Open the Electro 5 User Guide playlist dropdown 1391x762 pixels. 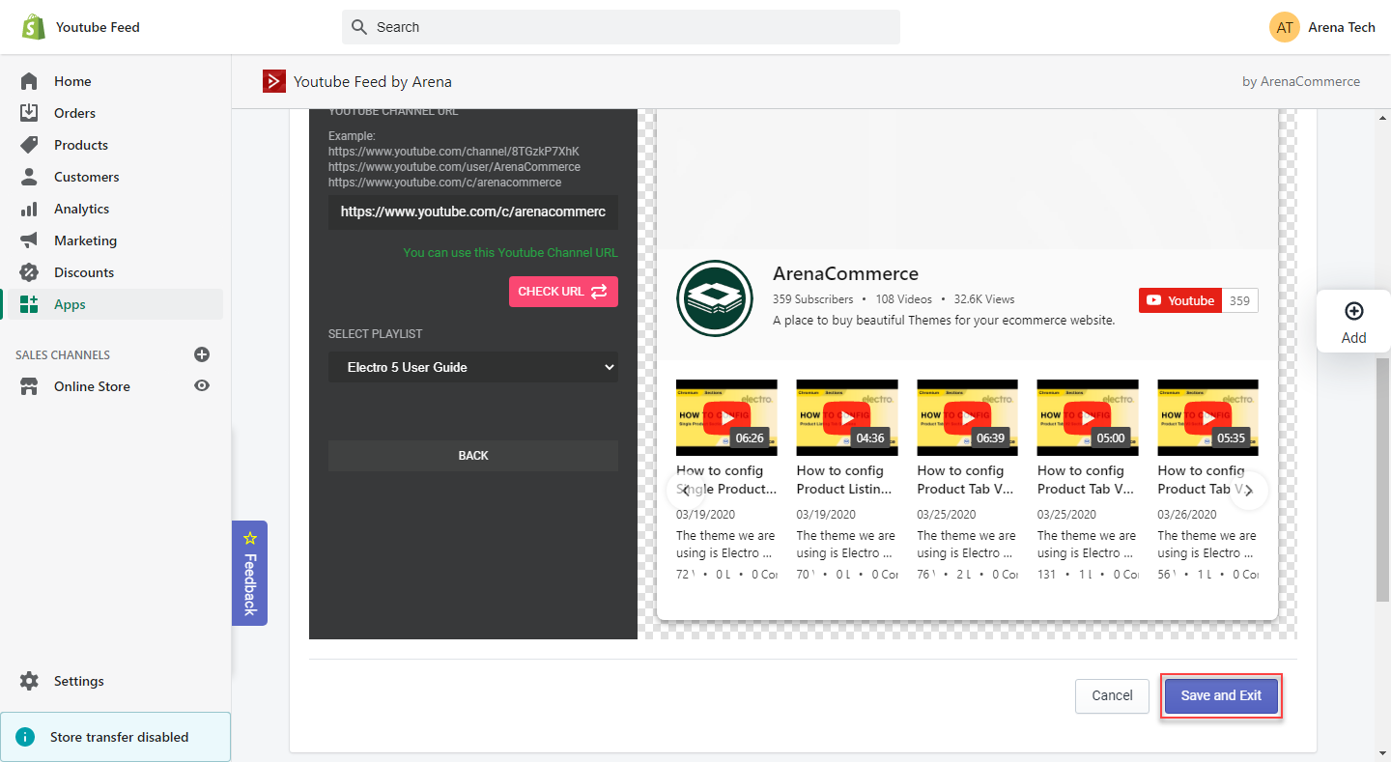pyautogui.click(x=473, y=367)
